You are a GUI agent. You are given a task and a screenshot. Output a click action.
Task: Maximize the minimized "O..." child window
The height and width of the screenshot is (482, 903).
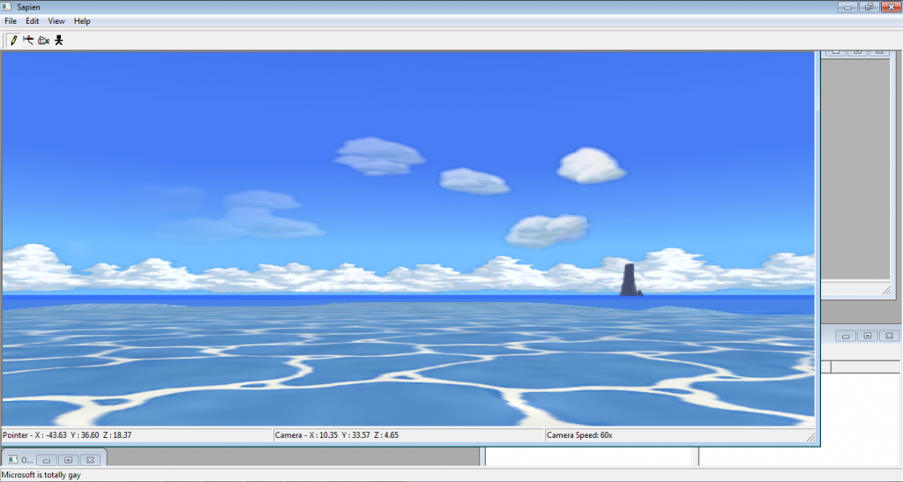click(x=69, y=460)
